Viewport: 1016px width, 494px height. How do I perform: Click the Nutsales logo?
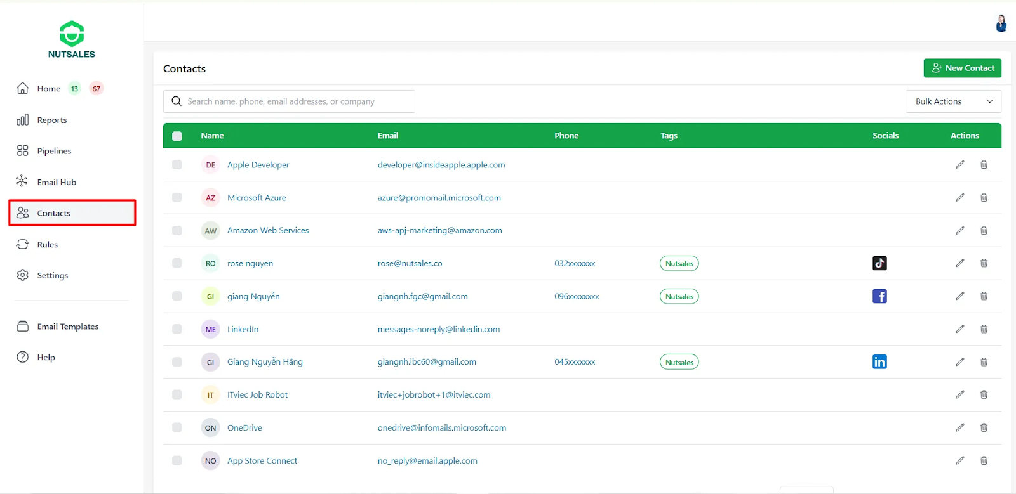coord(72,39)
